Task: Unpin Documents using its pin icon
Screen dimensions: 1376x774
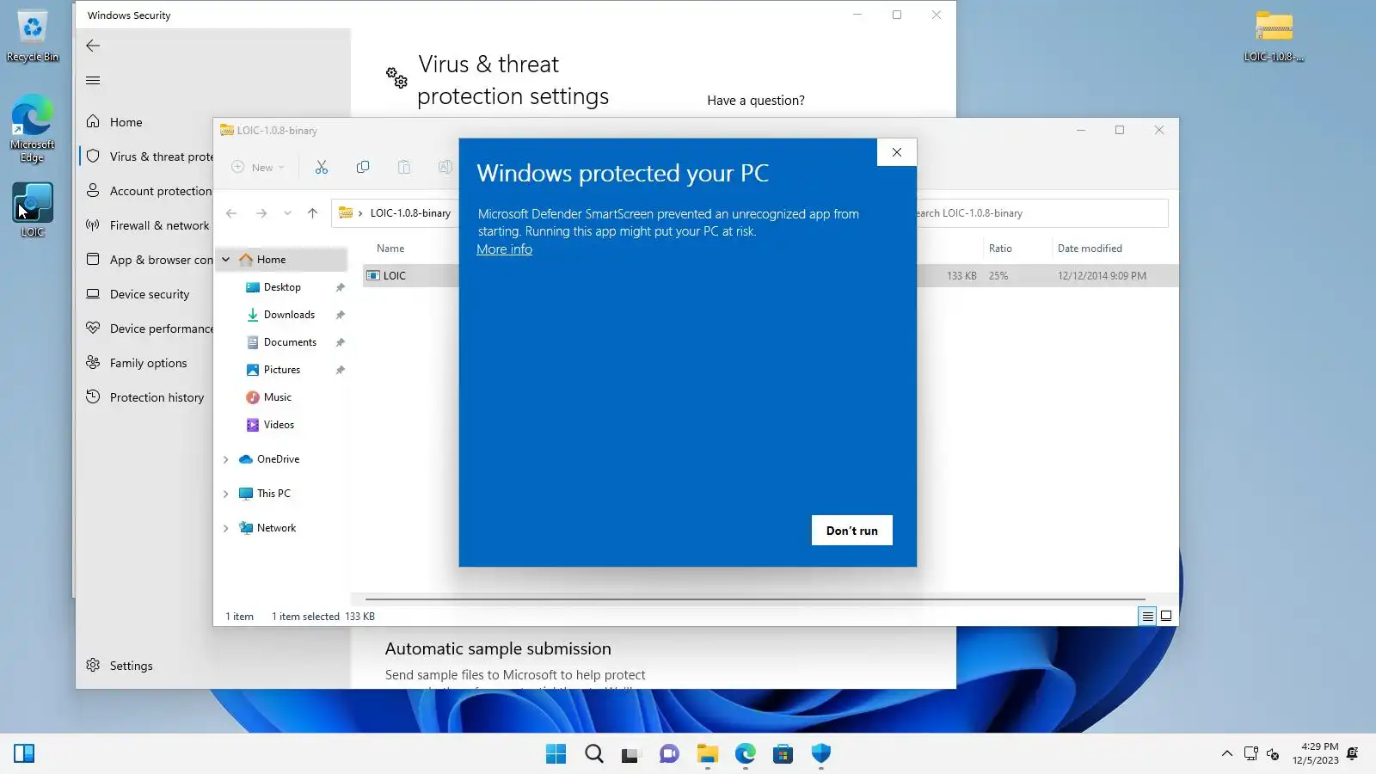Action: 341,342
